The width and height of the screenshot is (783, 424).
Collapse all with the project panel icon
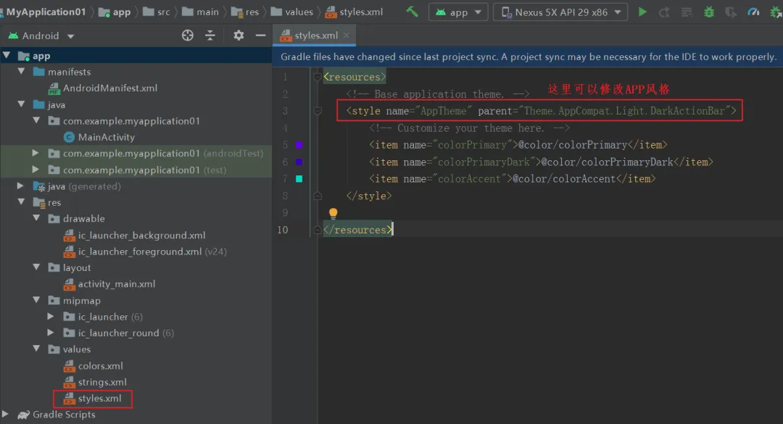210,35
